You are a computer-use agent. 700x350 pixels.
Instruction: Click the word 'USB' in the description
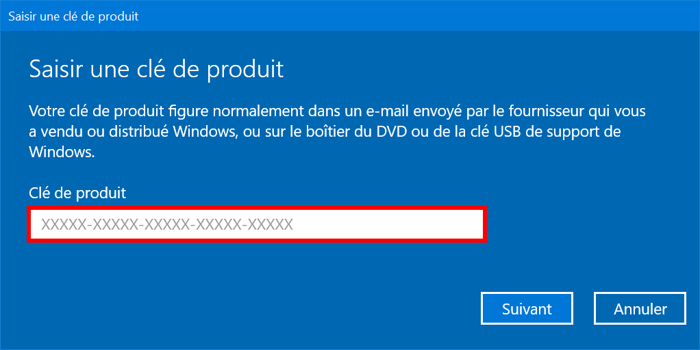(x=508, y=131)
